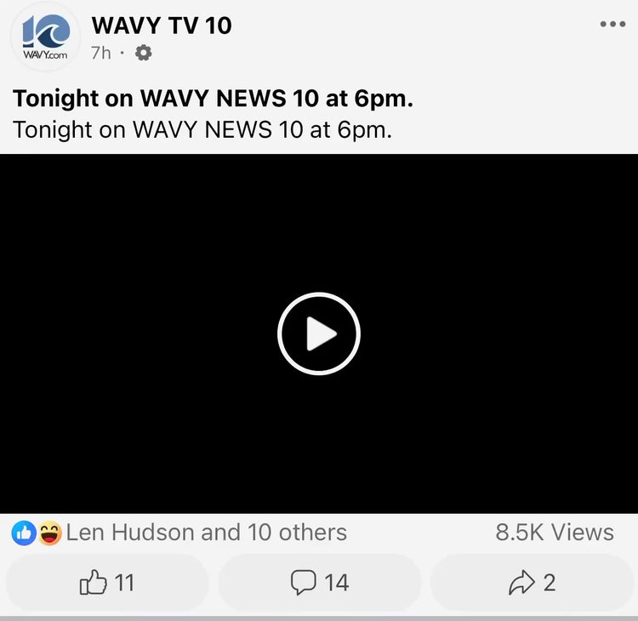
Task: Click the 7h post timestamp
Action: click(101, 53)
